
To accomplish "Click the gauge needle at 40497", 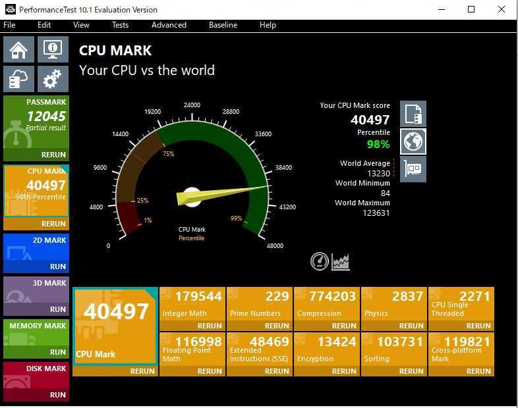I will pyautogui.click(x=223, y=195).
